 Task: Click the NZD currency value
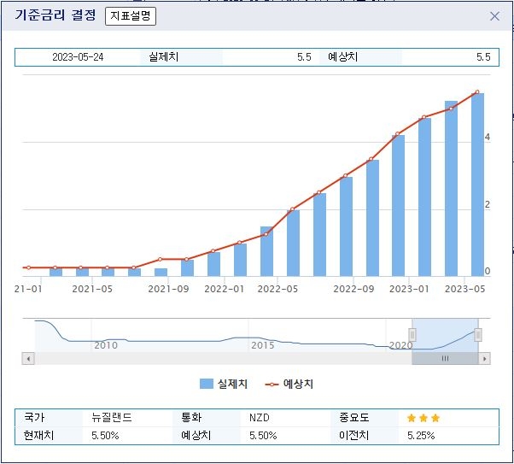tap(260, 418)
